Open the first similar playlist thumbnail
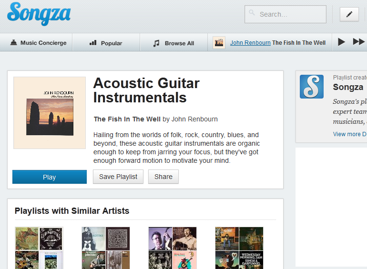Image resolution: width=367 pixels, height=269 pixels. pyautogui.click(x=39, y=248)
